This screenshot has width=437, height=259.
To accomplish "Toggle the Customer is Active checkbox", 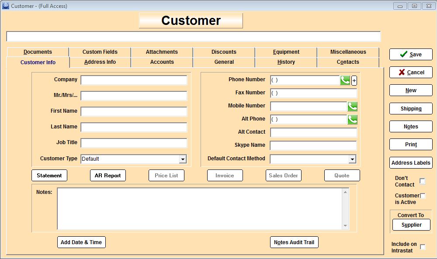I will tap(423, 196).
